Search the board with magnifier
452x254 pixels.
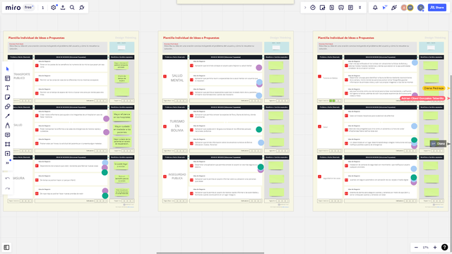[72, 8]
